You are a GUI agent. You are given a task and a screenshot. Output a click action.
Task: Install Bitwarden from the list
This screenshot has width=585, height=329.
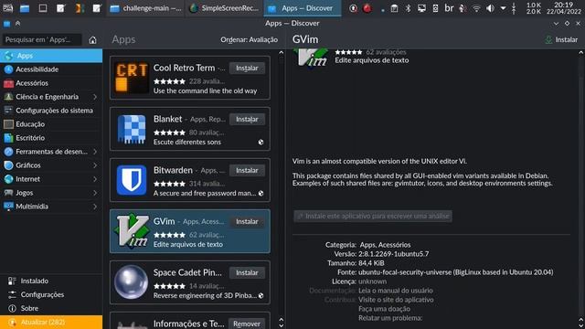[247, 171]
